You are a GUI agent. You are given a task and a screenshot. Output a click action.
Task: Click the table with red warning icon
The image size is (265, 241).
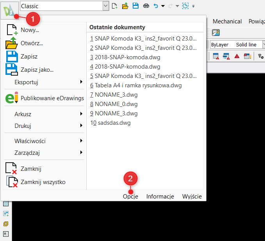click(x=216, y=56)
